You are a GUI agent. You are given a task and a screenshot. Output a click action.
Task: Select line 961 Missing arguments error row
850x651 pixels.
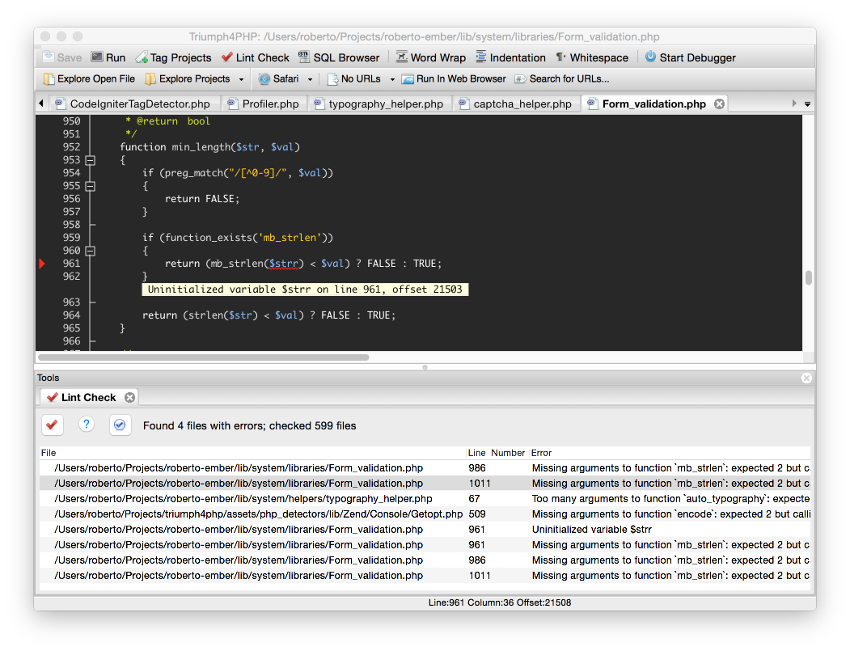coord(425,545)
